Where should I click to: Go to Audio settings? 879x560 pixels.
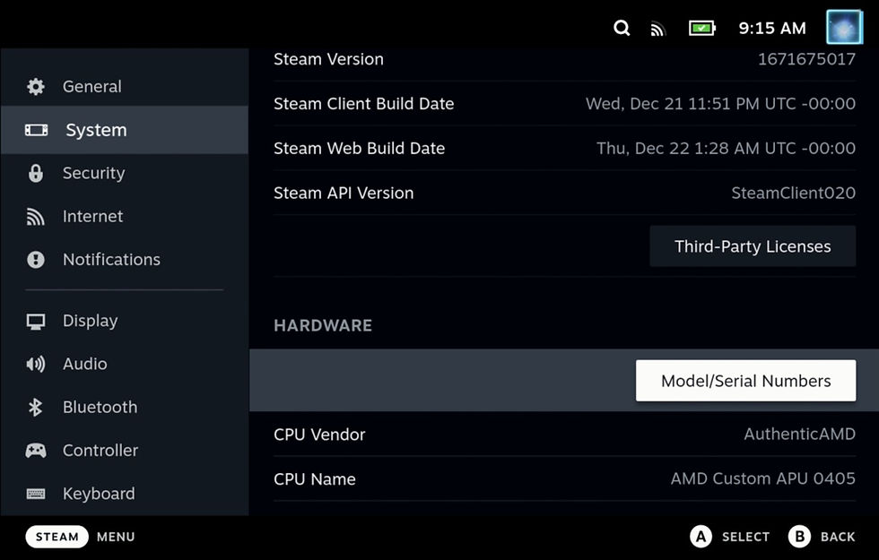tap(125, 364)
